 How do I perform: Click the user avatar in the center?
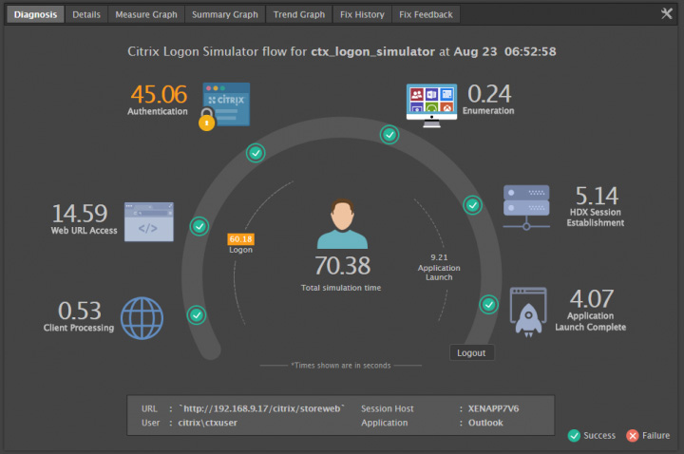click(x=342, y=224)
